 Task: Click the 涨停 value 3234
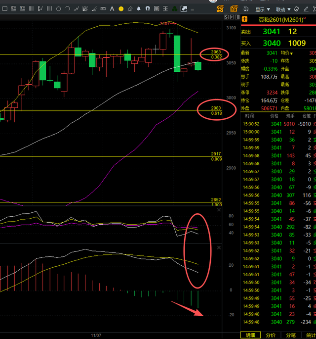pos(272,93)
